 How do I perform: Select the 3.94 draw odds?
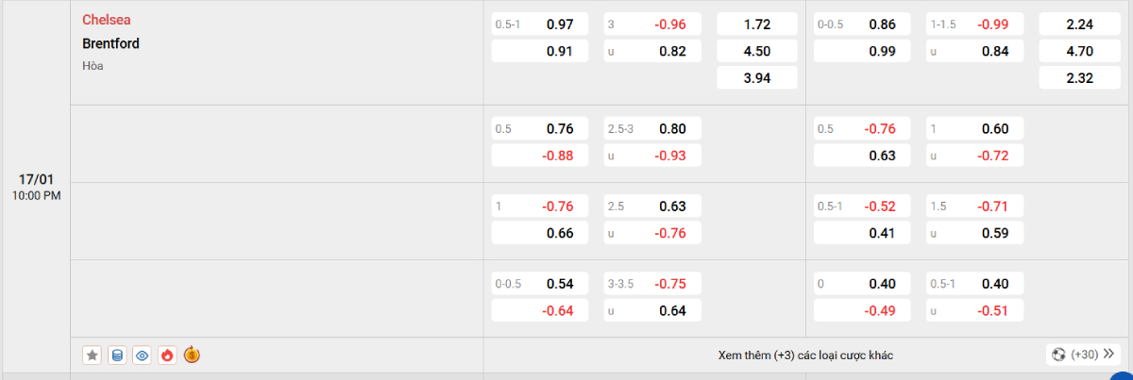tap(757, 78)
